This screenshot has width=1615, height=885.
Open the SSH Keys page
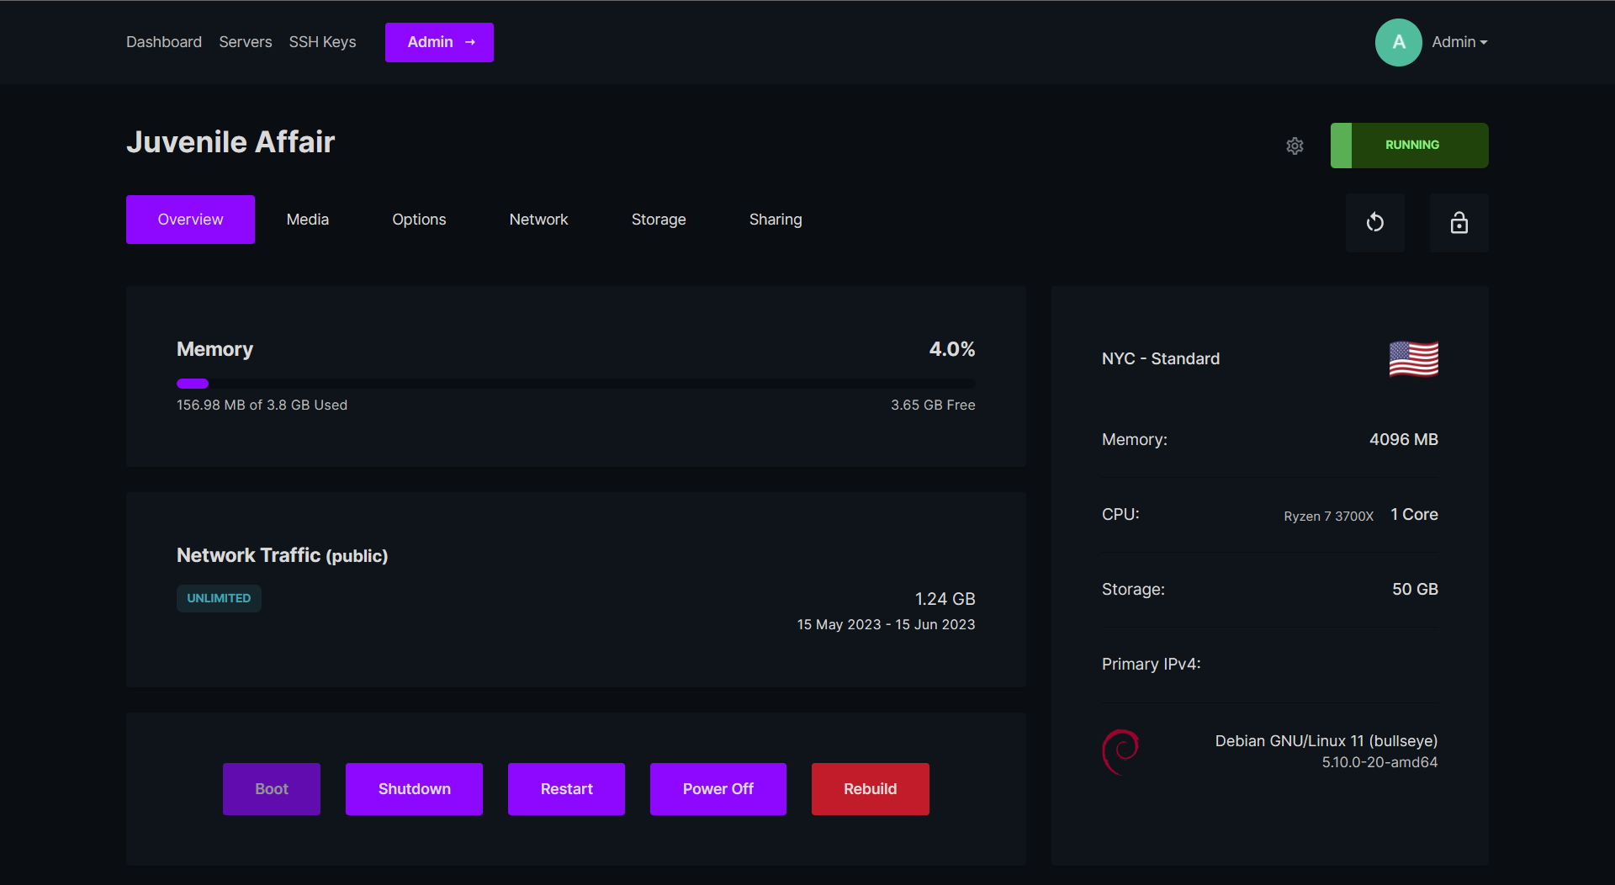click(322, 41)
